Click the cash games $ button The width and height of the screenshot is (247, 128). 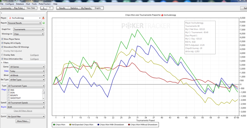44,8
